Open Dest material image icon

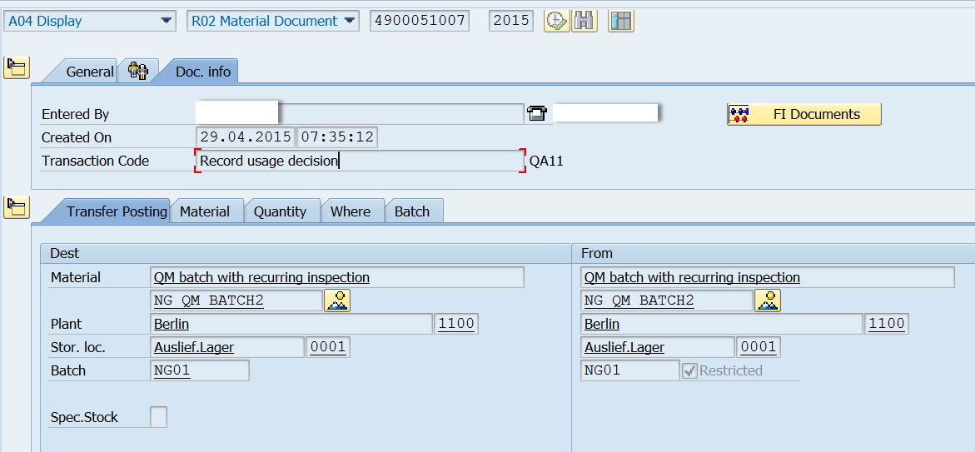pos(337,301)
